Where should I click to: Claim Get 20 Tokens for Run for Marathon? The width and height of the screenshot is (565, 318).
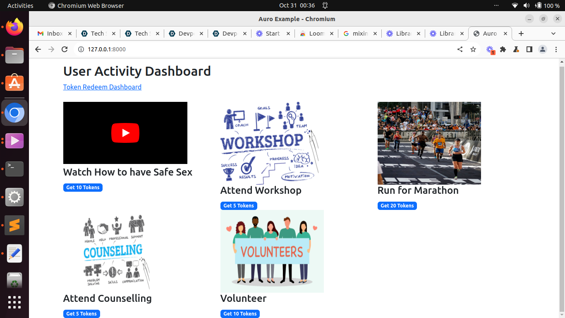[397, 206]
